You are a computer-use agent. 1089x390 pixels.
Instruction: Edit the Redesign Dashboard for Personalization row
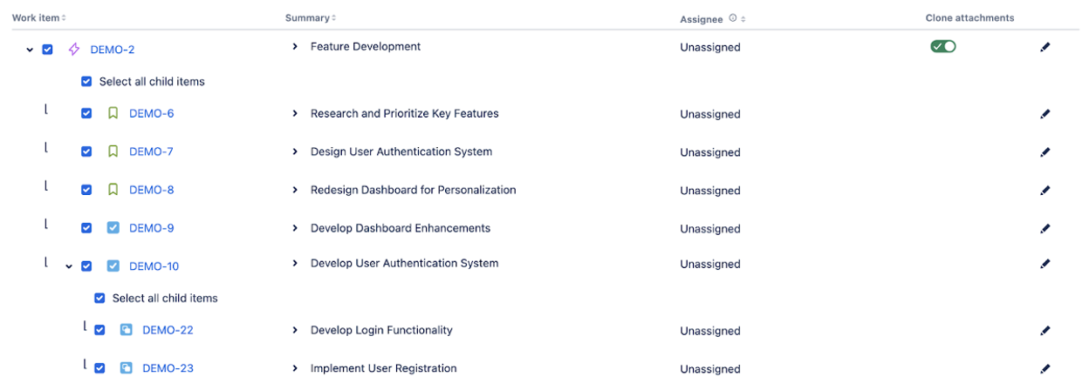pos(1045,191)
